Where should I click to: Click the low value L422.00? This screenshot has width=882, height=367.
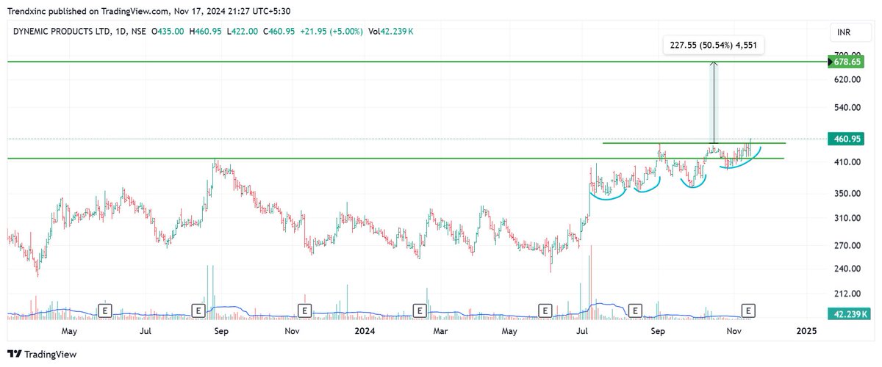(x=243, y=31)
